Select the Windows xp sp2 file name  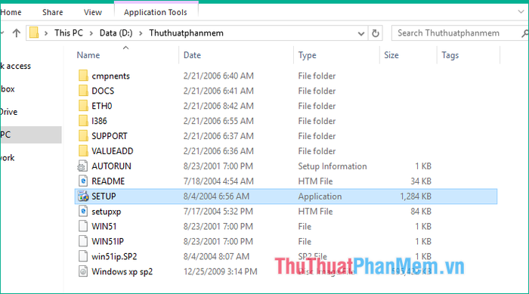122,272
